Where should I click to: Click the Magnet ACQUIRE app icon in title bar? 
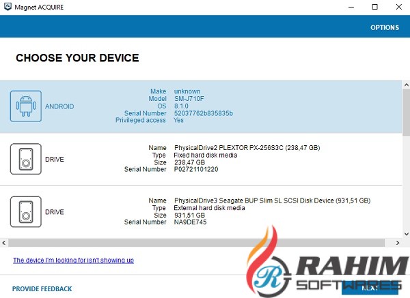8,7
